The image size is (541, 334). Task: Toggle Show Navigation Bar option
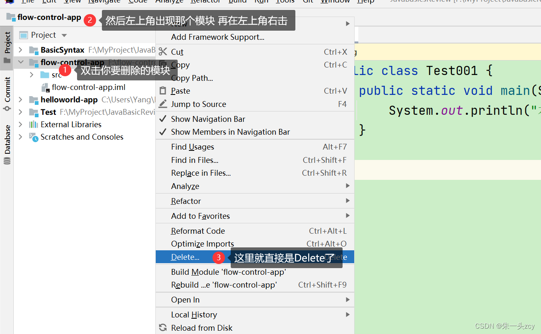click(x=255, y=119)
